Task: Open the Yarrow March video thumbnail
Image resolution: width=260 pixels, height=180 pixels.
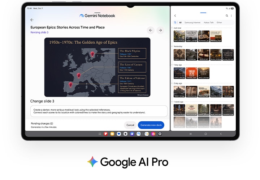Action: [228, 55]
